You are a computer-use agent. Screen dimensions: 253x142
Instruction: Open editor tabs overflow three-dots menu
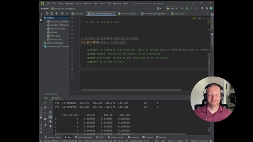(x=208, y=14)
